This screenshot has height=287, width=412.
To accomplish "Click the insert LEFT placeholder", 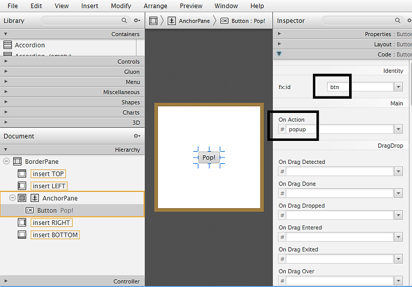I will 49,186.
